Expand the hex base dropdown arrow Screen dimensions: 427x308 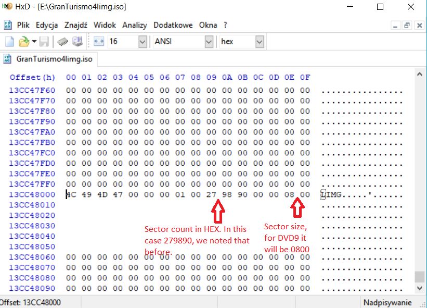(x=260, y=42)
